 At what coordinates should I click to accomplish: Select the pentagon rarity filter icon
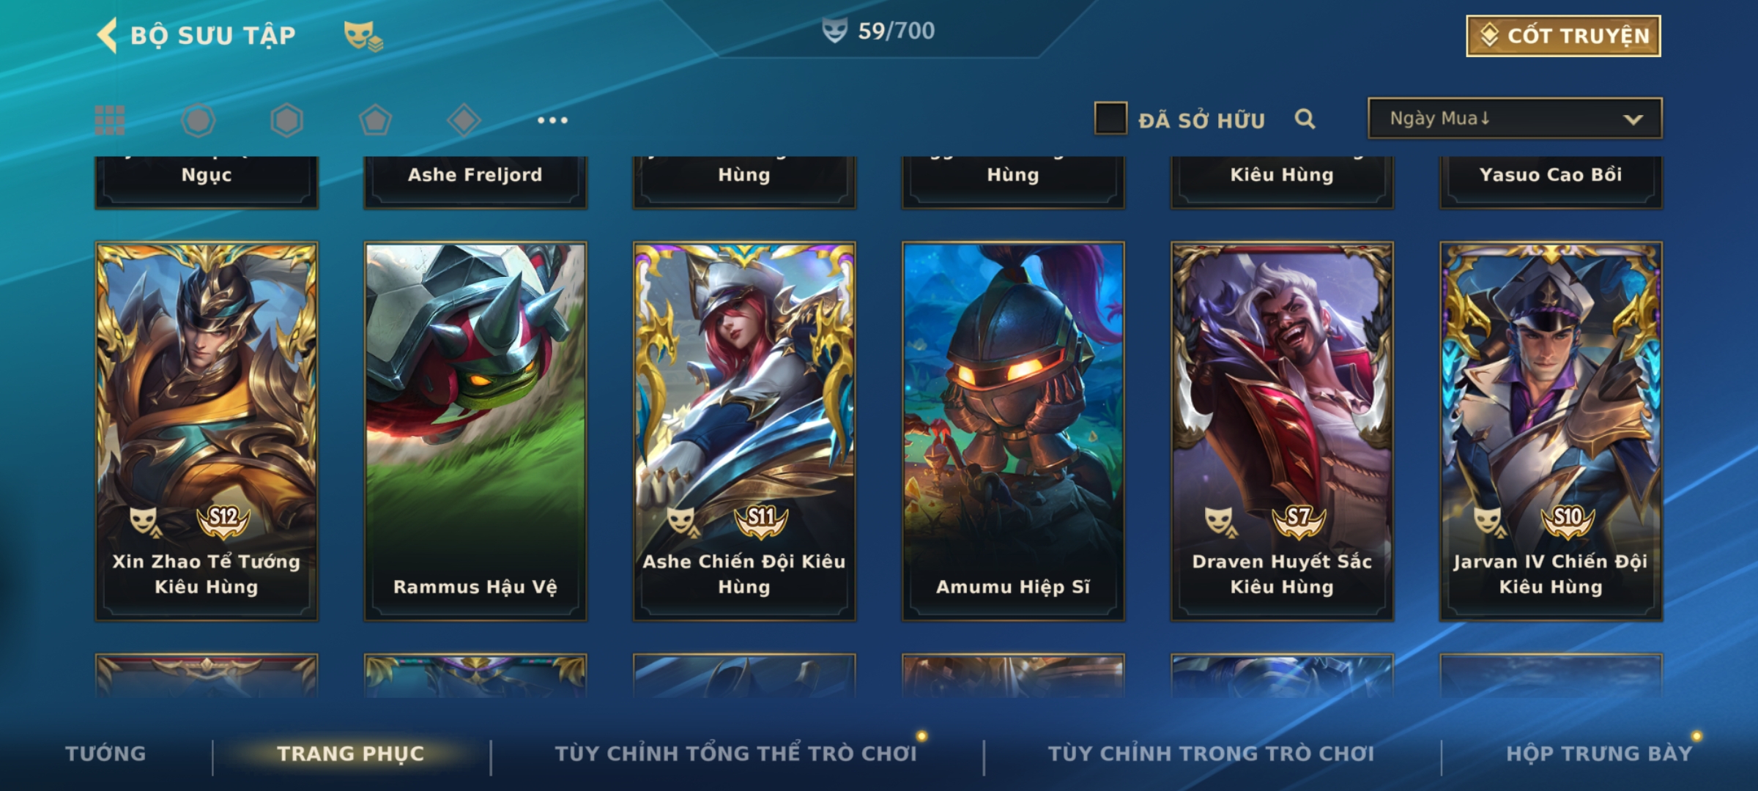click(x=375, y=120)
